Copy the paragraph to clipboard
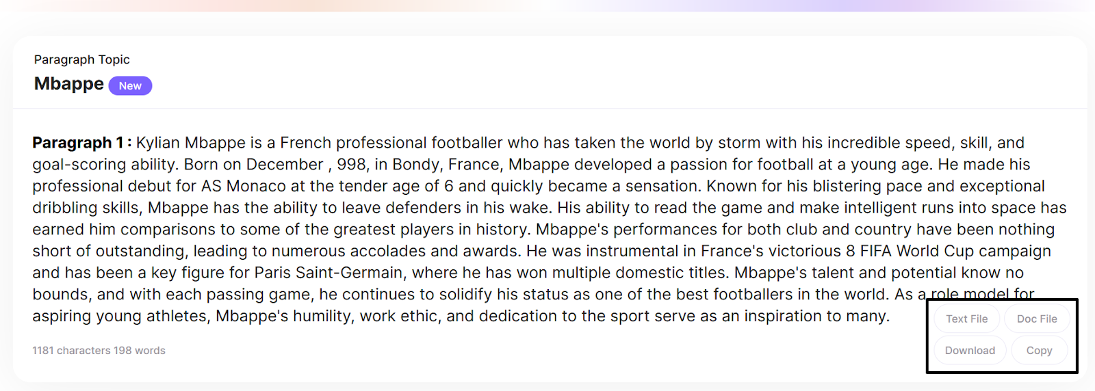The width and height of the screenshot is (1095, 391). pyautogui.click(x=1039, y=350)
